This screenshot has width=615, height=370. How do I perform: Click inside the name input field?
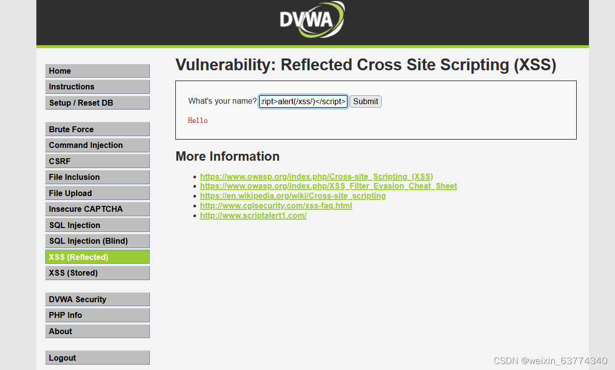(x=303, y=101)
